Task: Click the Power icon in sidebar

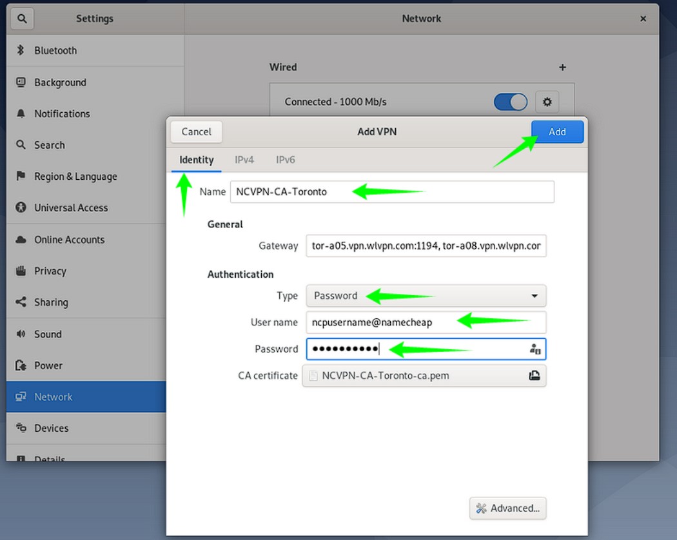Action: [x=21, y=365]
